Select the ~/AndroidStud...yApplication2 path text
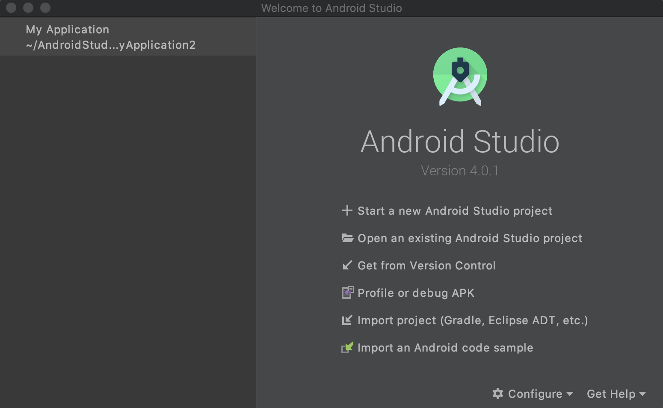This screenshot has height=408, width=663. point(110,45)
